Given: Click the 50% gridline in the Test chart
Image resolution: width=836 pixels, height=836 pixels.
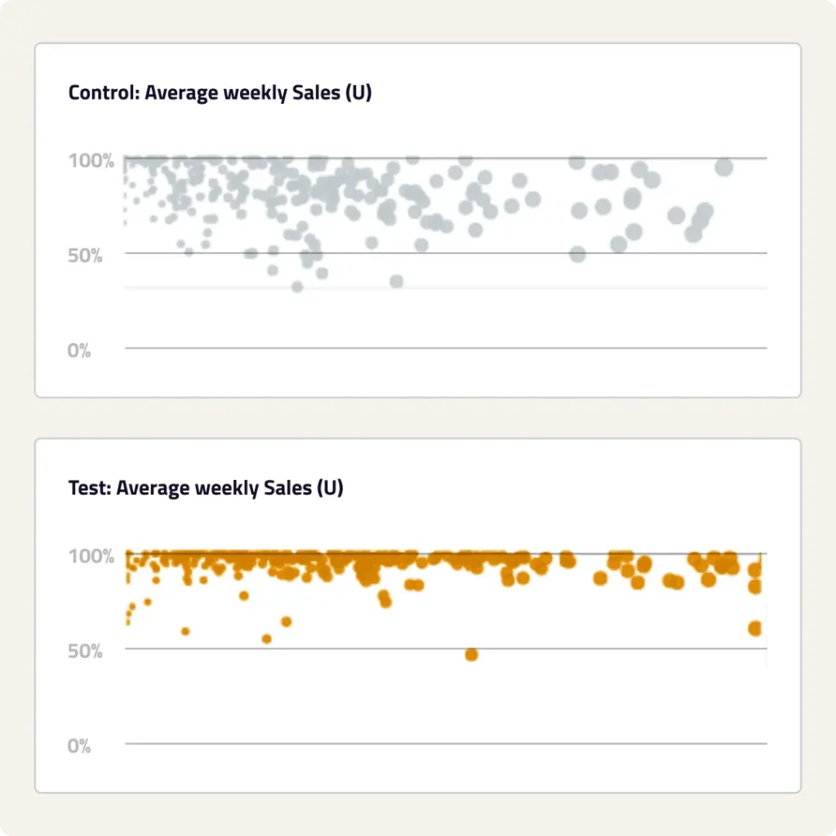Looking at the screenshot, I should (571, 649).
